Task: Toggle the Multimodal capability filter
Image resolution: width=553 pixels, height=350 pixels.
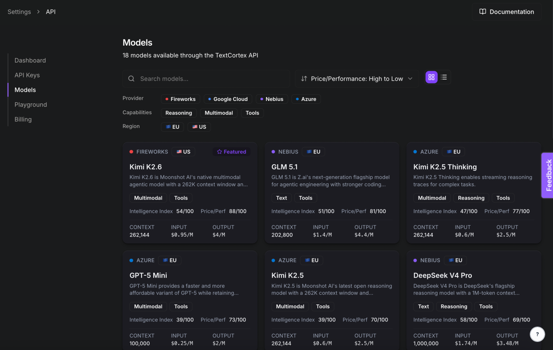Action: [219, 113]
